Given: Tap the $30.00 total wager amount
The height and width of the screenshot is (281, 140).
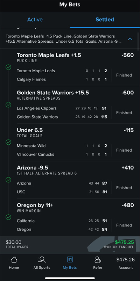Looking at the screenshot, I should tap(13, 242).
